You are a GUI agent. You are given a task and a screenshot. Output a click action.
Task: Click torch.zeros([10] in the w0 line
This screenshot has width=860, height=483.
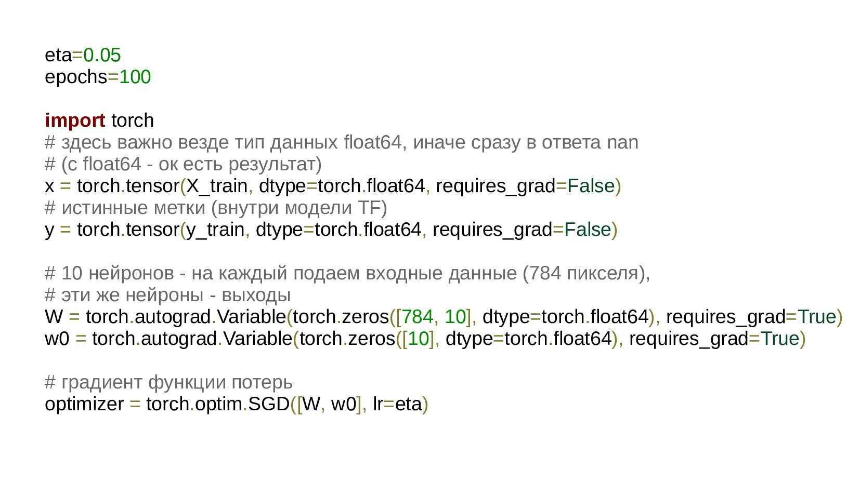[367, 339]
